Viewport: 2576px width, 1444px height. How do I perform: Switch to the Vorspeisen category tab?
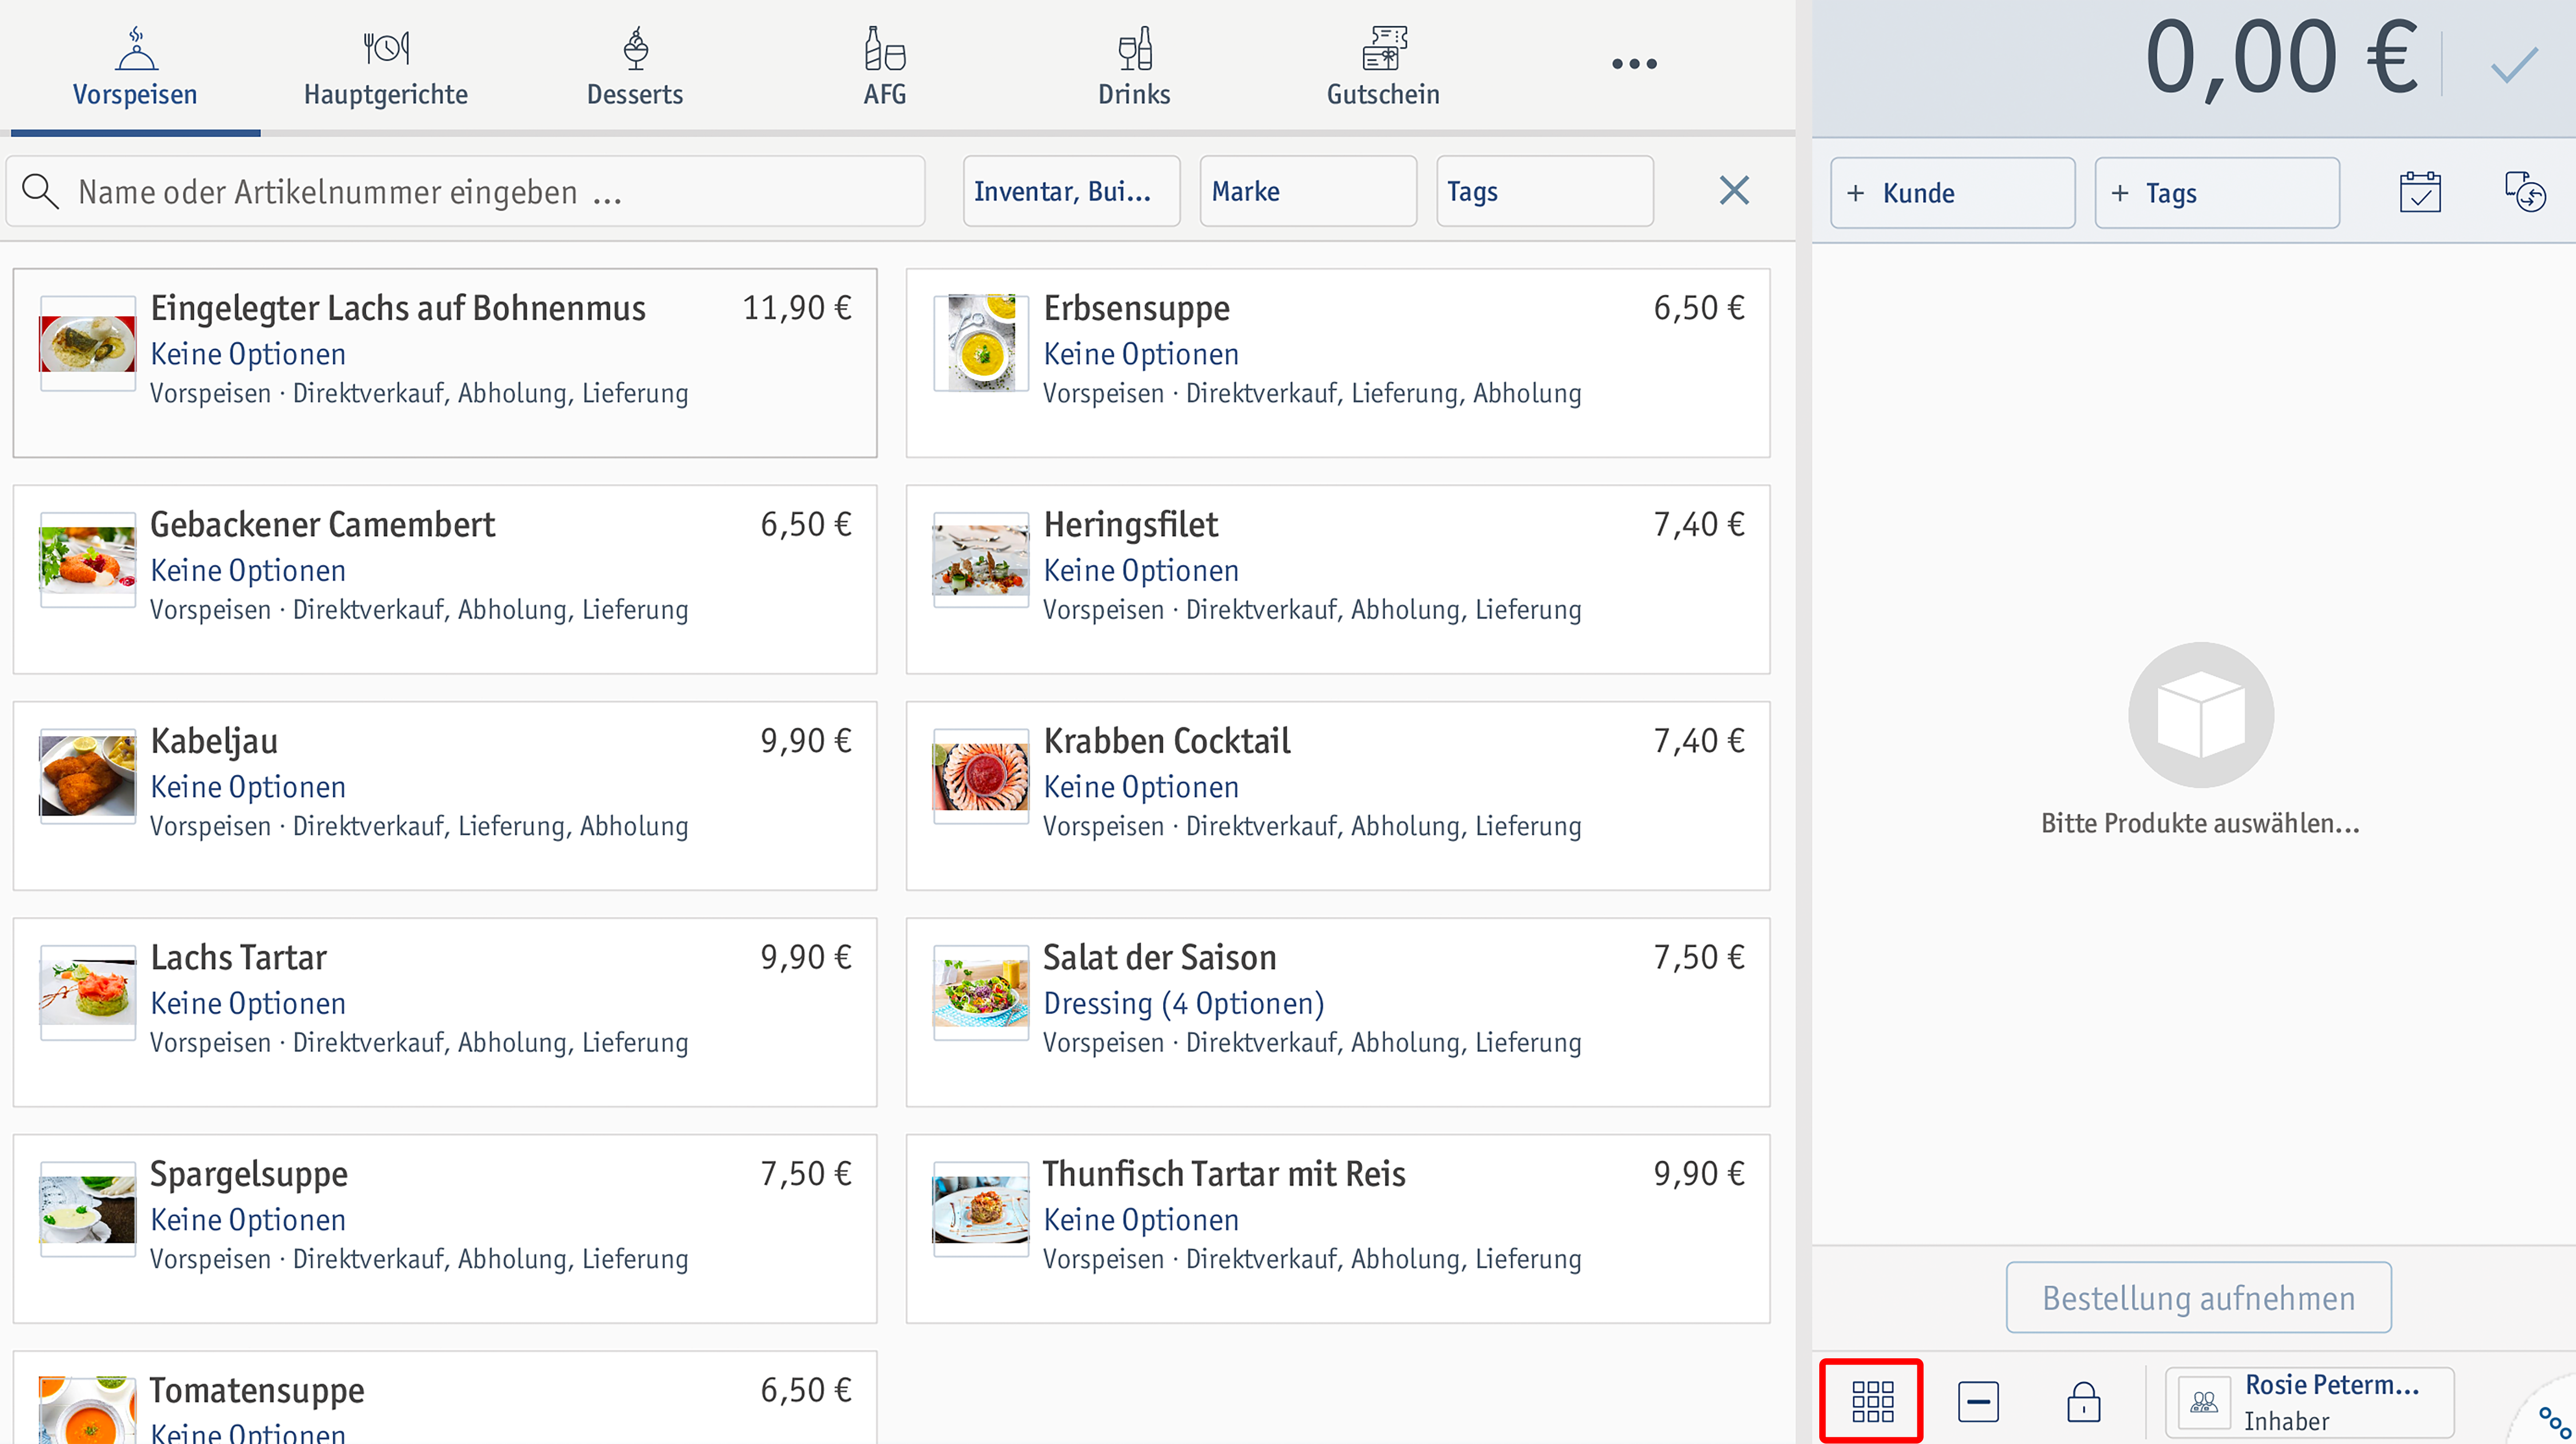(135, 67)
